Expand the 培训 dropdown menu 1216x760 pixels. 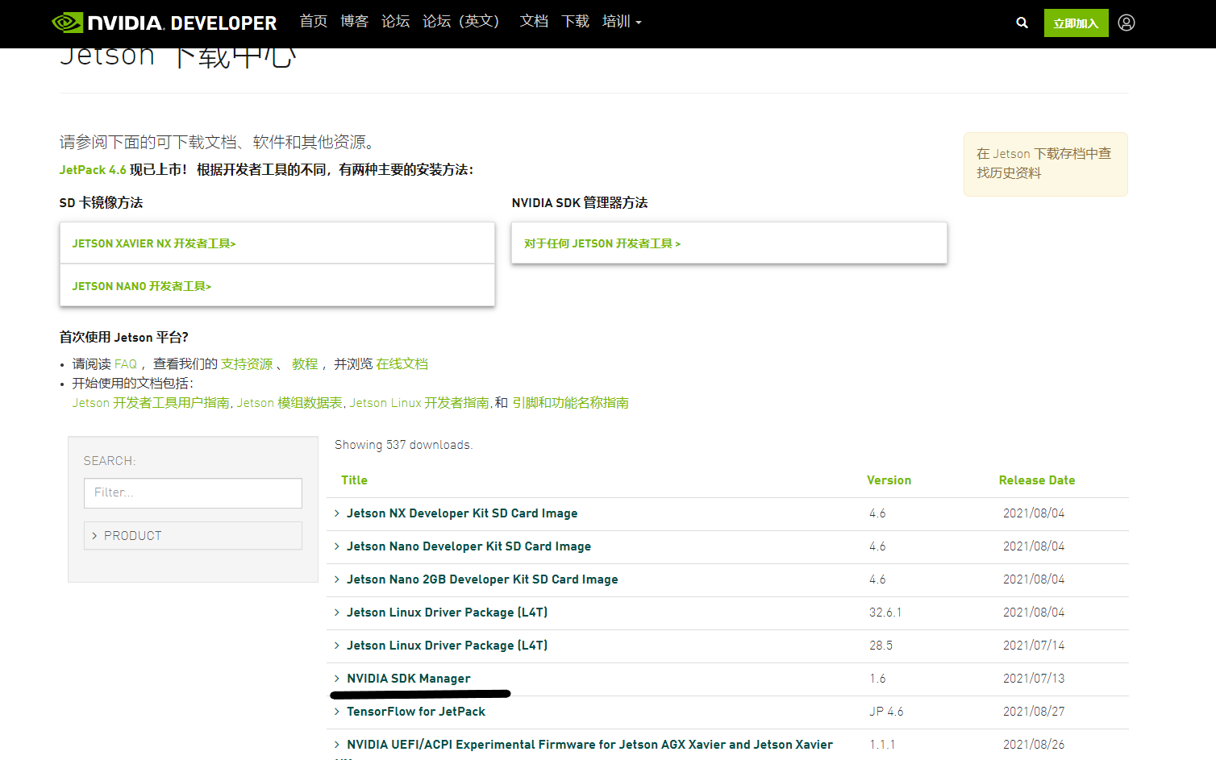[622, 22]
